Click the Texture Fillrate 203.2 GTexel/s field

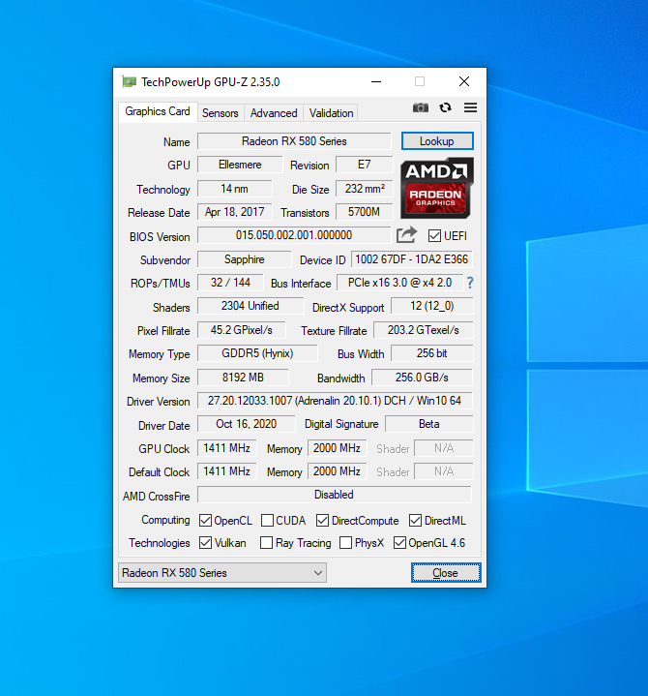tap(423, 330)
